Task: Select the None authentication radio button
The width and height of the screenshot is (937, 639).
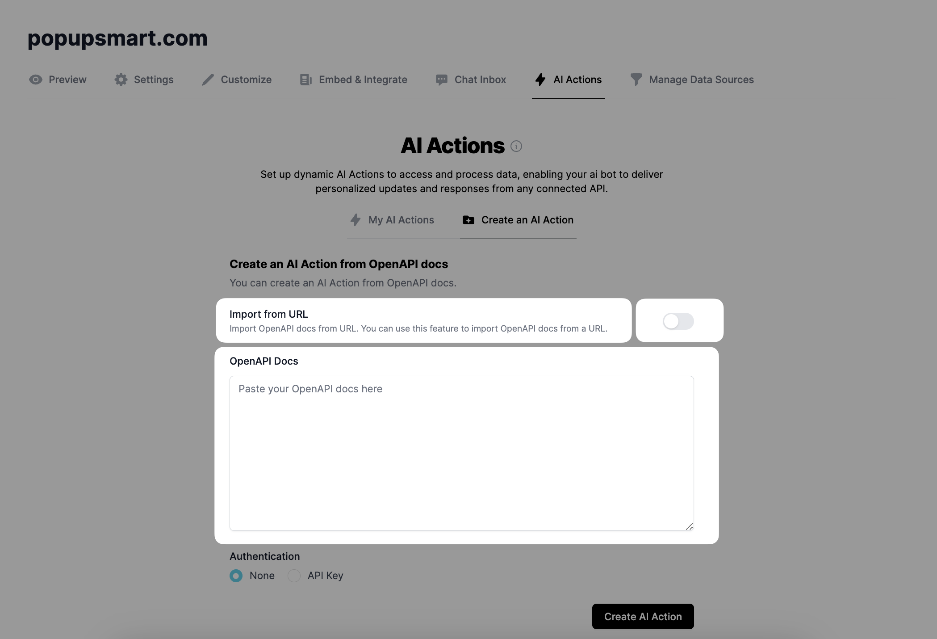Action: click(236, 575)
